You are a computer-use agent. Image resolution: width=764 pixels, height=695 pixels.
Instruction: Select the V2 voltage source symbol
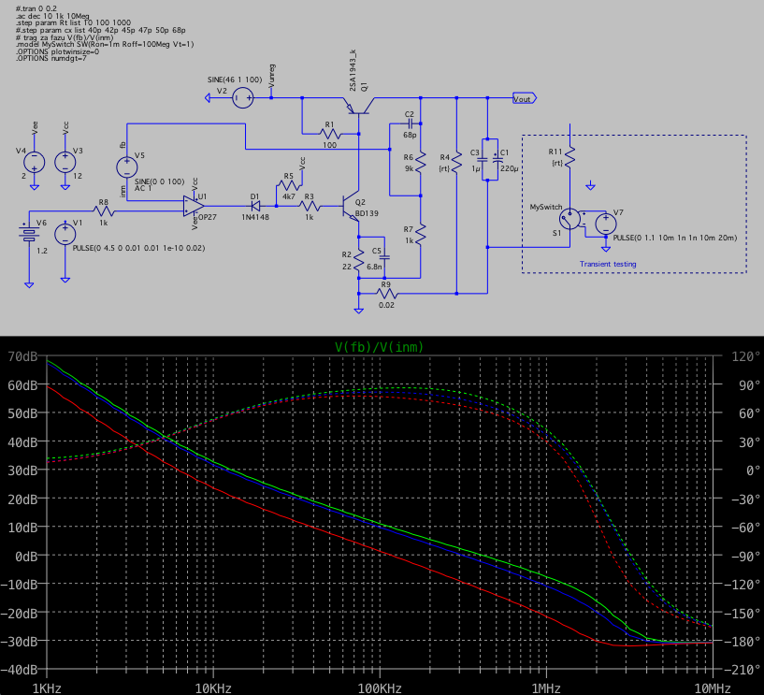pyautogui.click(x=242, y=98)
